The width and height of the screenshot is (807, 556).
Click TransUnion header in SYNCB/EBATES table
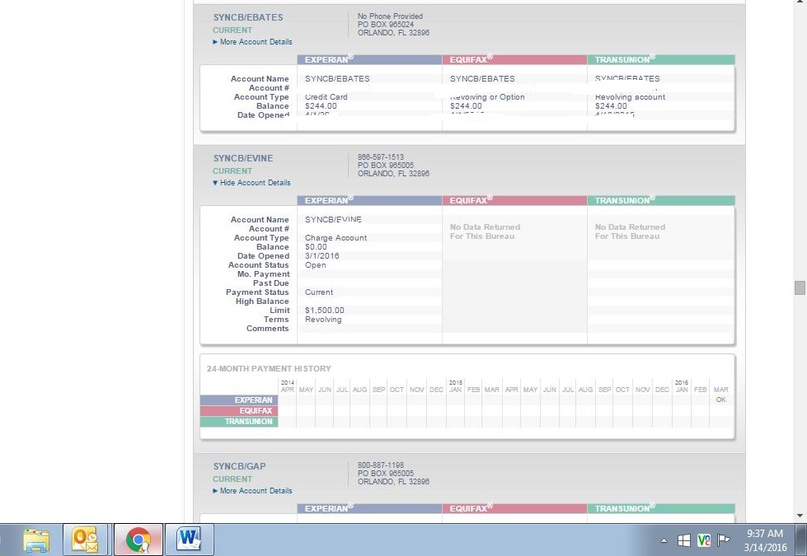[x=661, y=59]
